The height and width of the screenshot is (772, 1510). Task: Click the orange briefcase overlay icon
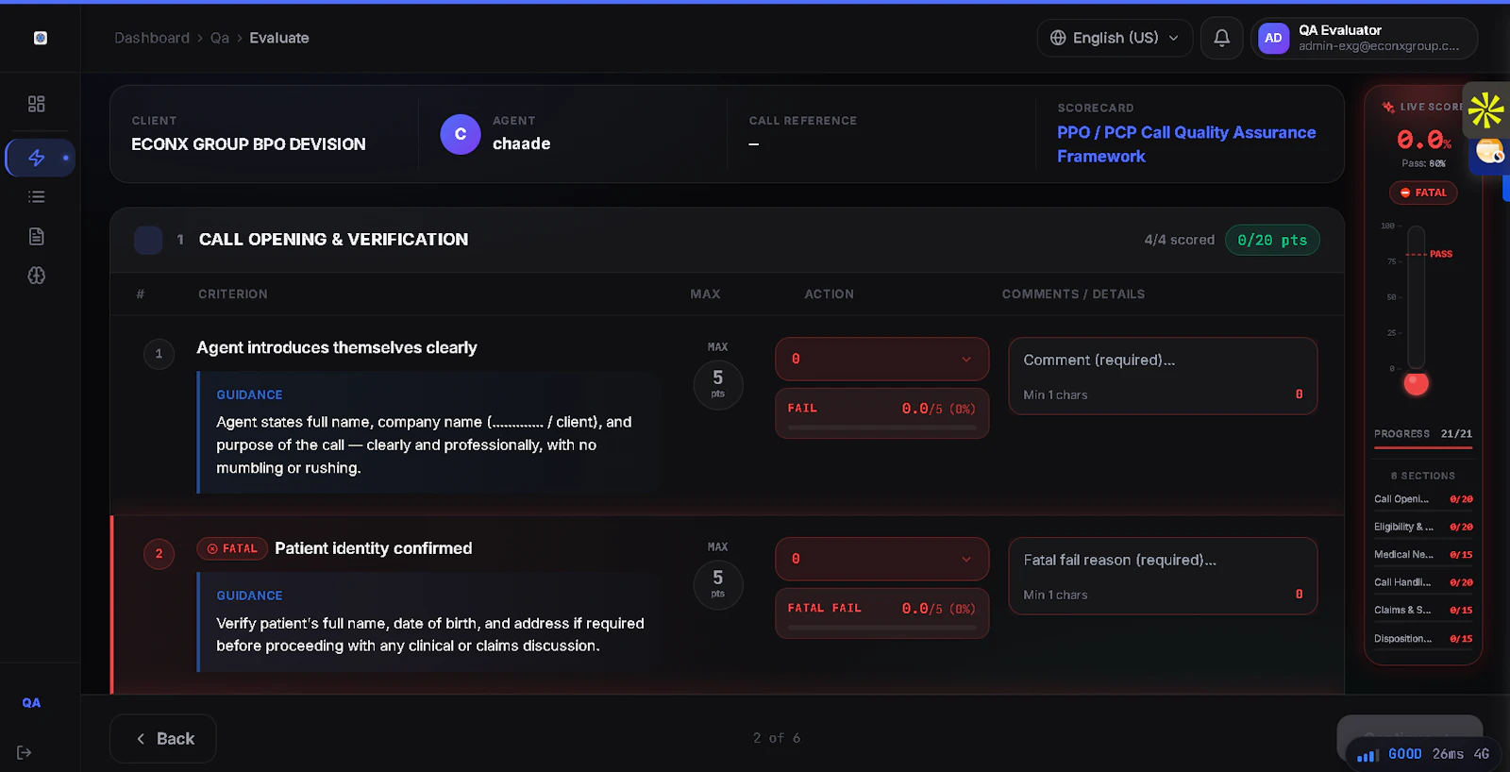click(x=1490, y=151)
